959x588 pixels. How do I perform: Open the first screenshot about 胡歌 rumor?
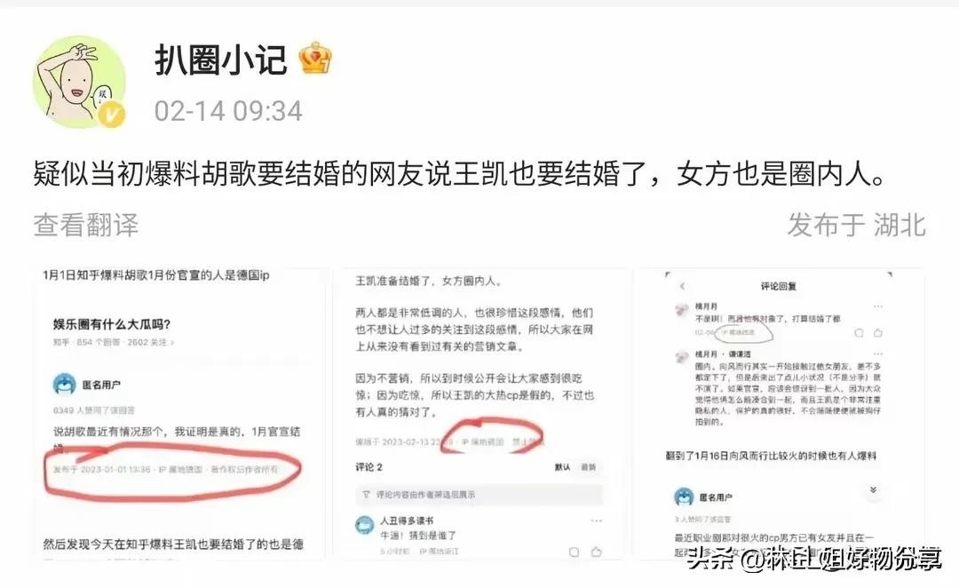(179, 413)
